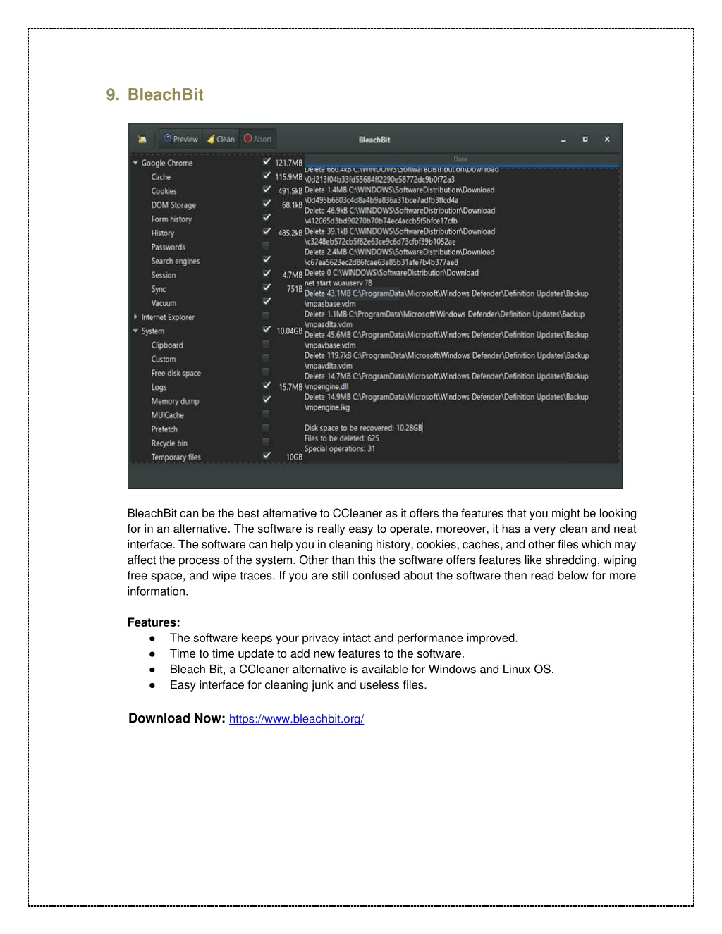Uncheck the History checkbox
Screen dimensions: 722x934
pos(267,232)
